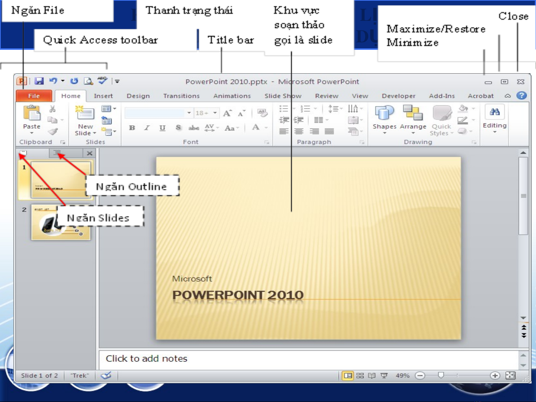Viewport: 536px width, 402px height.
Task: Click spell check icon in status bar
Action: [106, 375]
